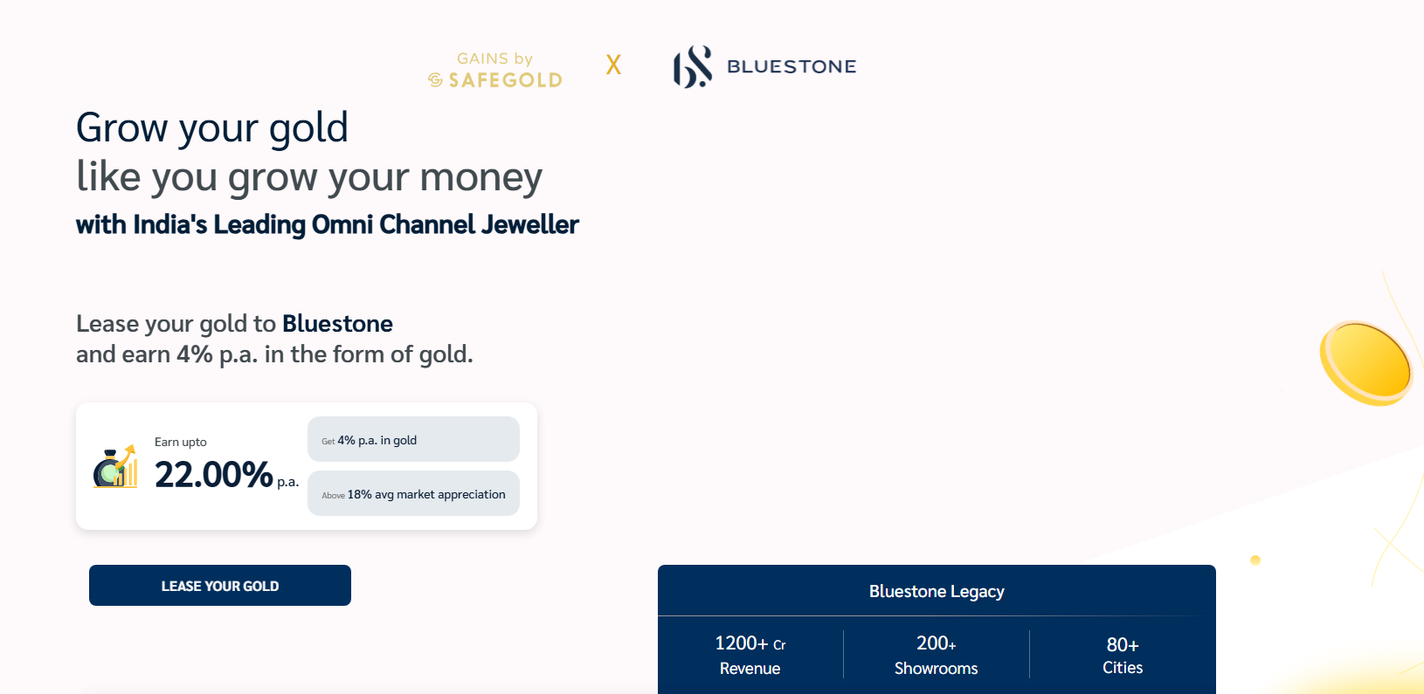1424x694 pixels.
Task: Select the 18% avg market appreciation chip
Action: 413,494
